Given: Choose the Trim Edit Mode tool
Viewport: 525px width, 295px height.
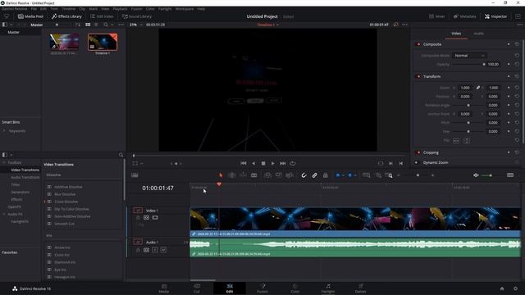Looking at the screenshot, I should (x=231, y=175).
